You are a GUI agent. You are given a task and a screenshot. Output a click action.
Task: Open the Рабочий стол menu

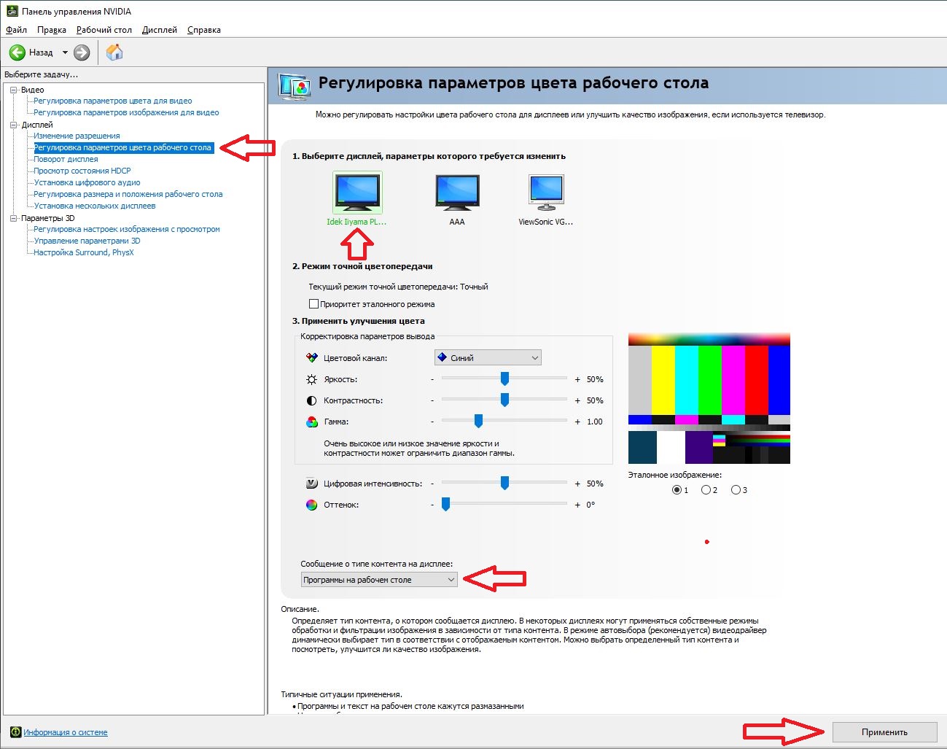pos(104,30)
